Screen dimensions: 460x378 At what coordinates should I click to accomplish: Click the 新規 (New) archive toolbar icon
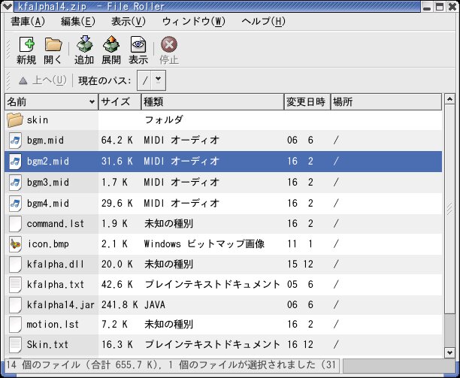pos(27,44)
